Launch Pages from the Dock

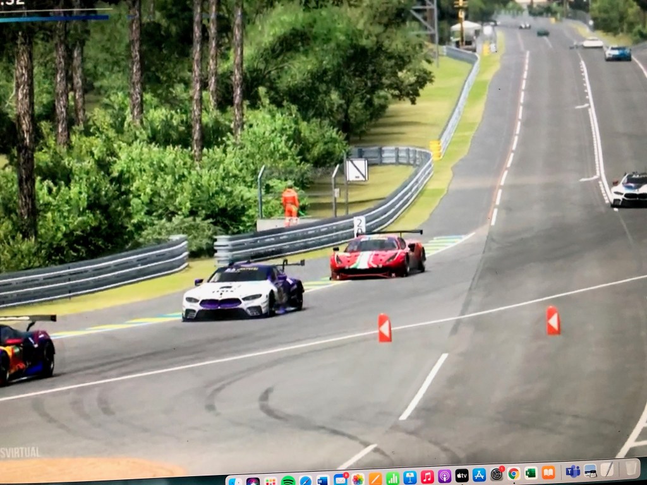(375, 479)
